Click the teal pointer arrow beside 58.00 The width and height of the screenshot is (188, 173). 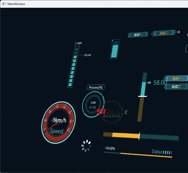(149, 83)
